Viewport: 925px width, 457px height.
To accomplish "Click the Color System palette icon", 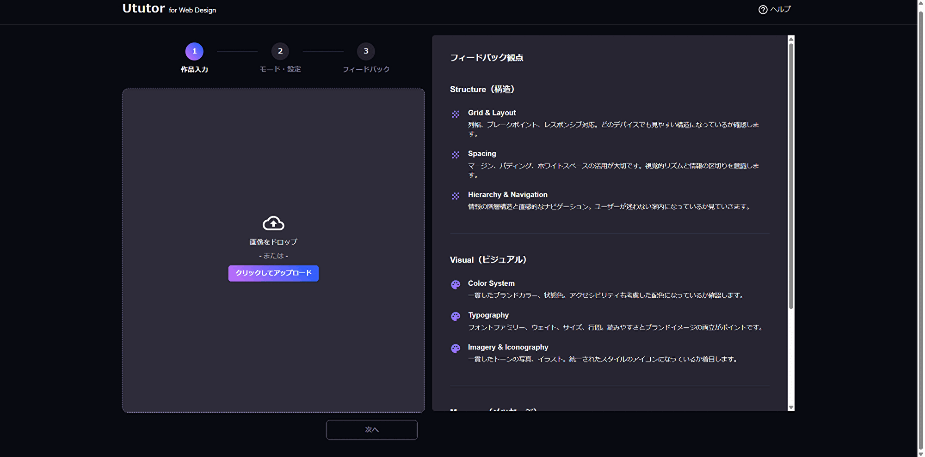I will [456, 284].
